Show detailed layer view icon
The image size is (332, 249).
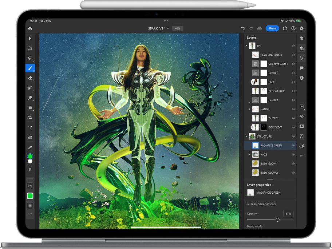coord(302,48)
